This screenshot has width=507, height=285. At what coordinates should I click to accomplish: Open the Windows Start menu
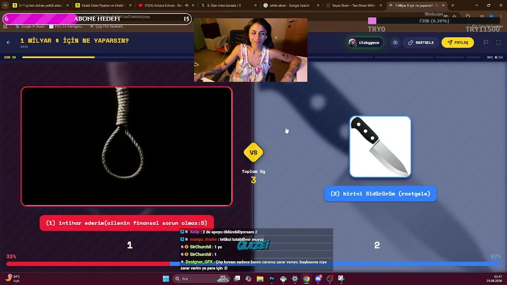(x=166, y=279)
